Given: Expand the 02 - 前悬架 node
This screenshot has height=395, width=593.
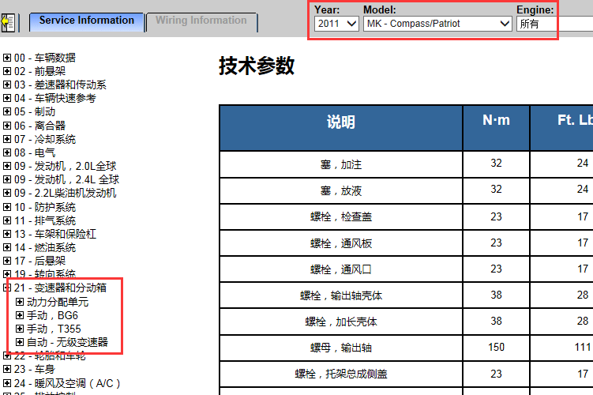Looking at the screenshot, I should 7,71.
